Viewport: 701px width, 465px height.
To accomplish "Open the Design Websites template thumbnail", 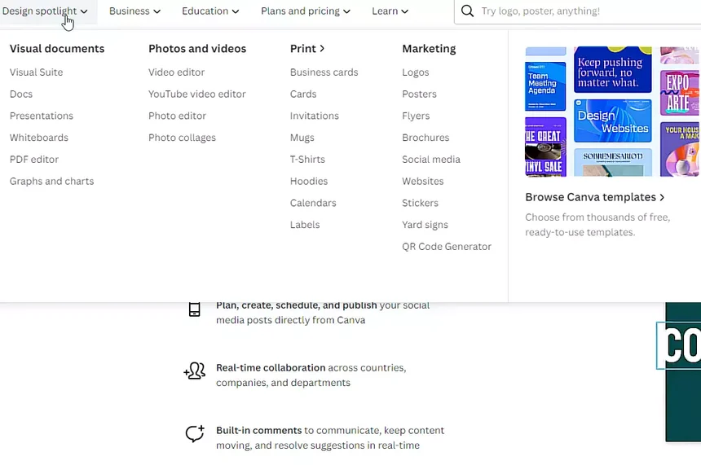I will click(613, 121).
